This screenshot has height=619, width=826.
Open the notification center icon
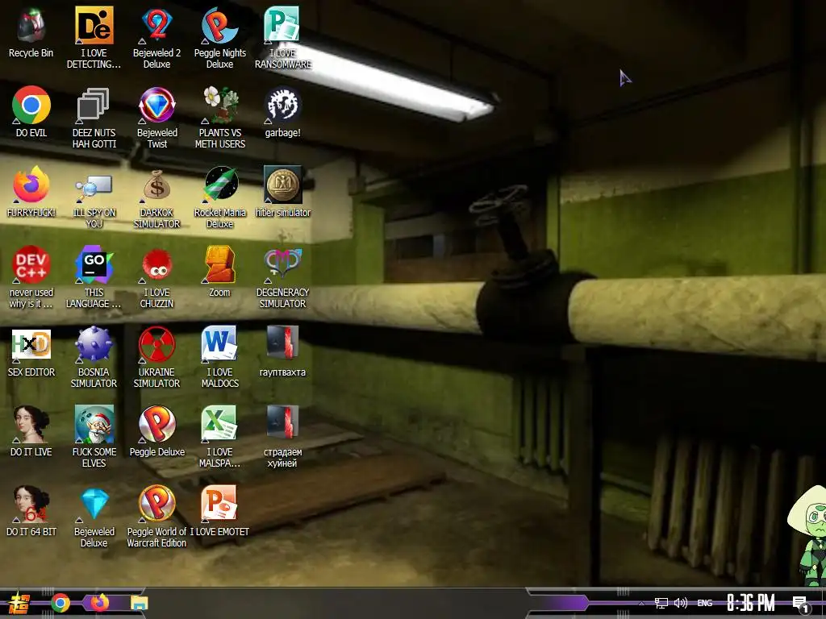801,604
